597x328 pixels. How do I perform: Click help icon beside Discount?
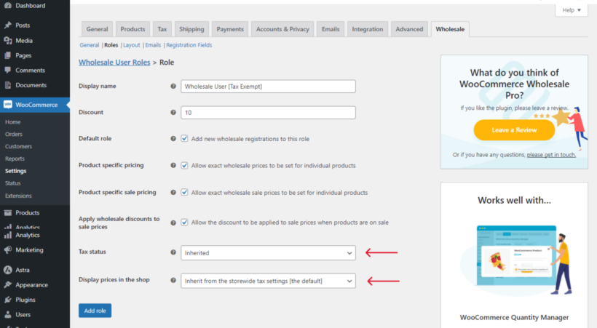(173, 112)
